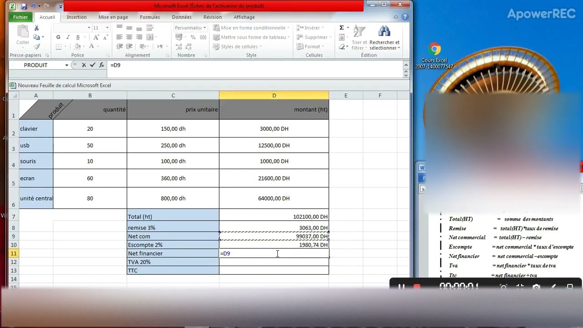Expand the Name Box PRODUIT dropdown
Screen dimensions: 583x328
coord(66,65)
